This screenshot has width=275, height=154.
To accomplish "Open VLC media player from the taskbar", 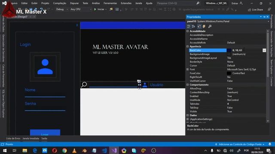I will [x=74, y=151].
